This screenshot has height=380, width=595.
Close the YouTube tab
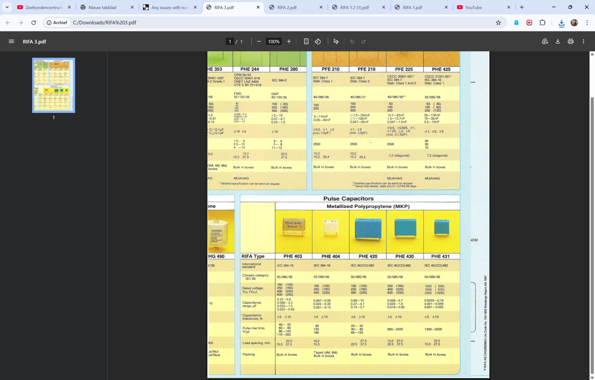coord(509,7)
